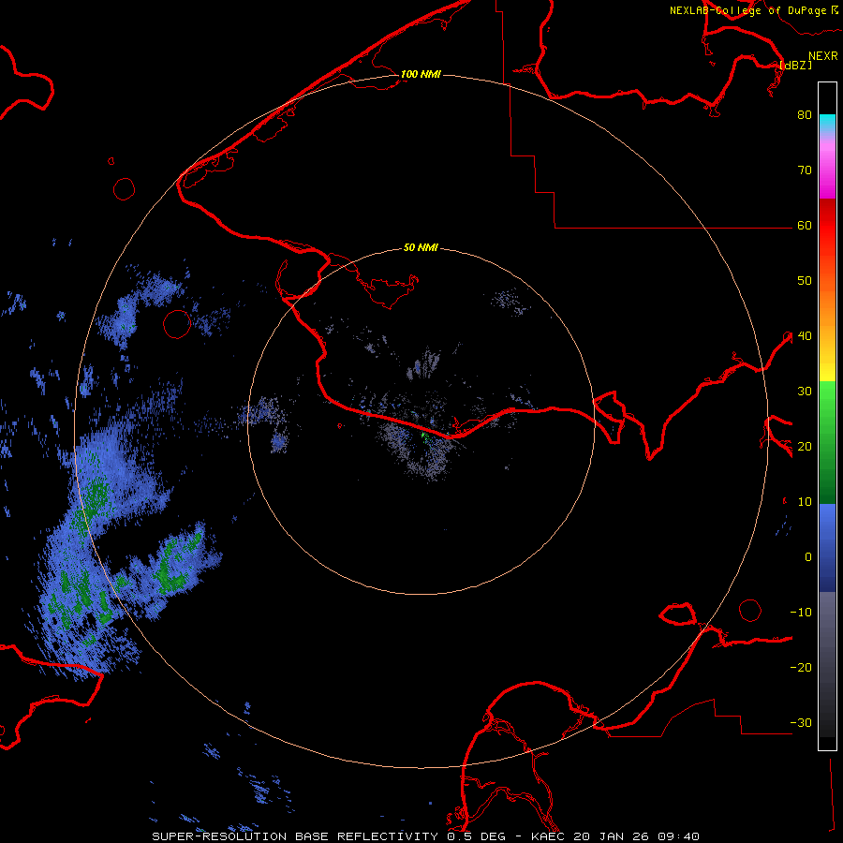Click the Super-Resolution Base Reflectivity caption text
The height and width of the screenshot is (843, 843).
(295, 836)
